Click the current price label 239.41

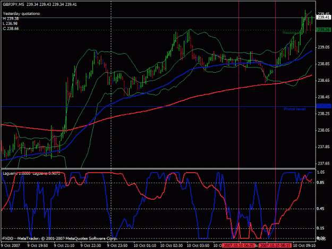[324, 17]
